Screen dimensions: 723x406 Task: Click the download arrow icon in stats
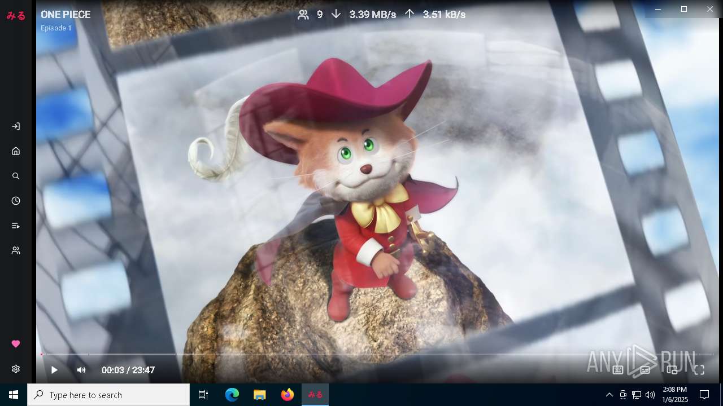click(336, 15)
